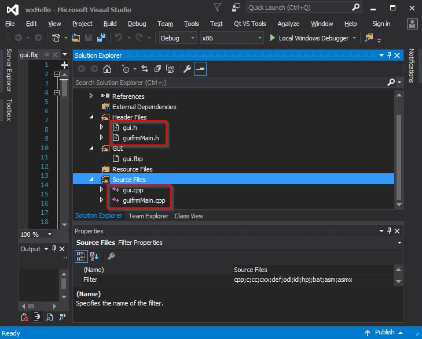Screen dimensions: 422x339
Task: Click the Navigate Backward toolbar icon
Action: coord(19,38)
